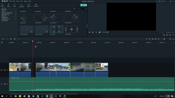The width and height of the screenshot is (175, 98).
Task: Click the green EXPORT button
Action: coord(84,5)
